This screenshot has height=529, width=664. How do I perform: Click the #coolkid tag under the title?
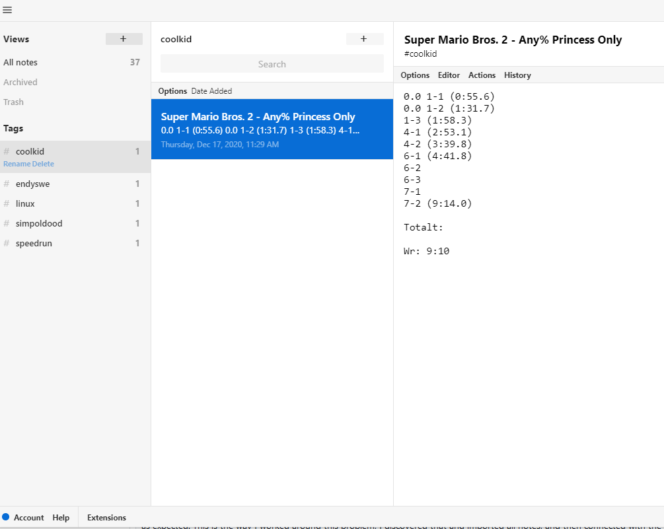[420, 53]
